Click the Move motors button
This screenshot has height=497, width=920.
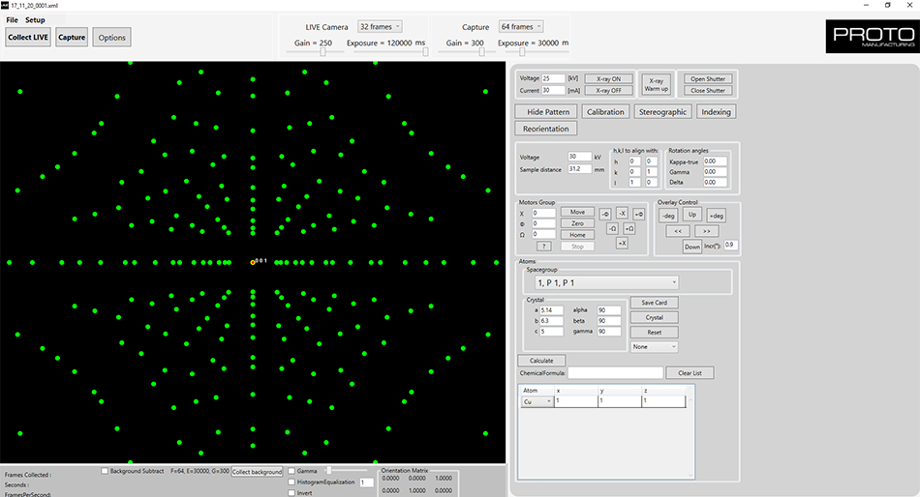pyautogui.click(x=577, y=212)
